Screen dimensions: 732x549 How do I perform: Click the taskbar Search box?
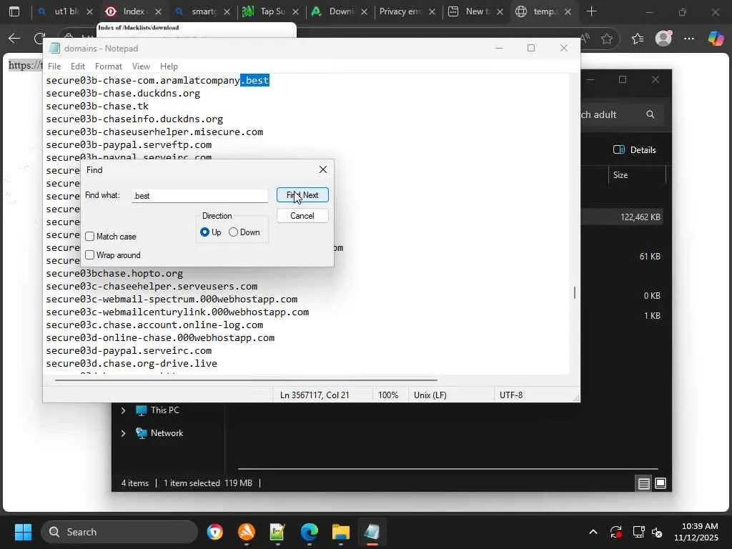[x=119, y=532]
